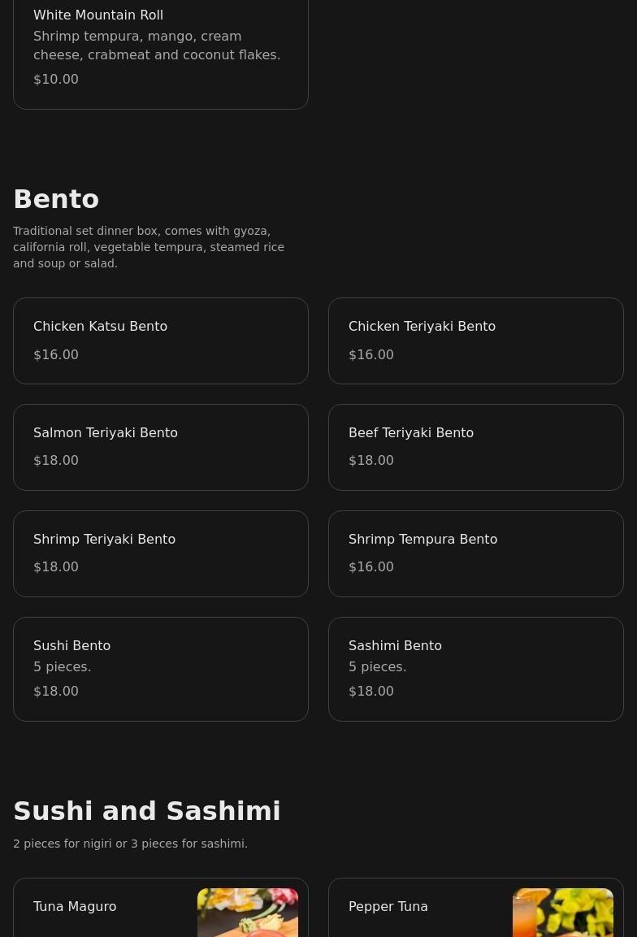Click the Tuna Maguro item name
The image size is (637, 937).
tap(75, 906)
